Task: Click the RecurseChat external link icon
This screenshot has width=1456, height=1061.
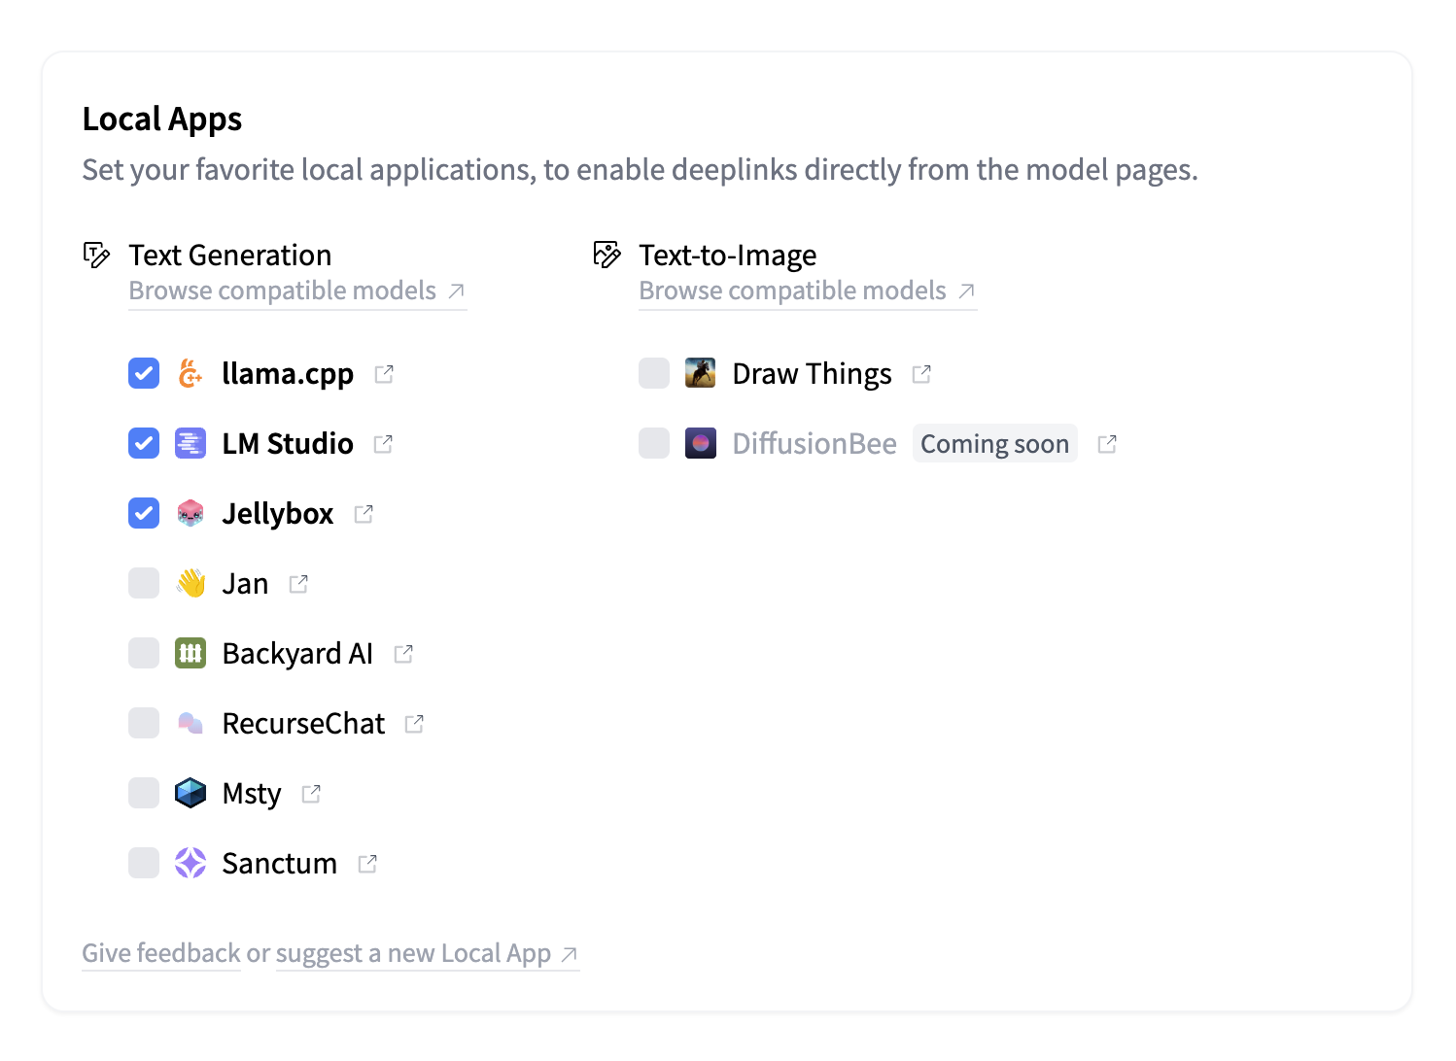Action: [x=414, y=724]
